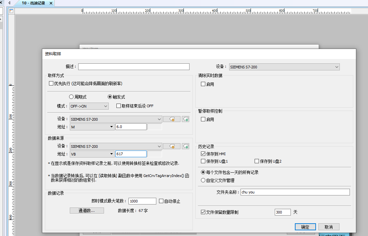Enable 优先执行 priority execution checkbox
Viewport: 368px width, 236px height.
coord(51,83)
